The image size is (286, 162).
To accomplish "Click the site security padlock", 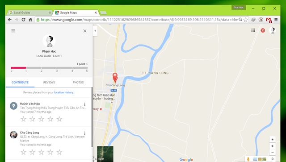I will pyautogui.click(x=38, y=20).
